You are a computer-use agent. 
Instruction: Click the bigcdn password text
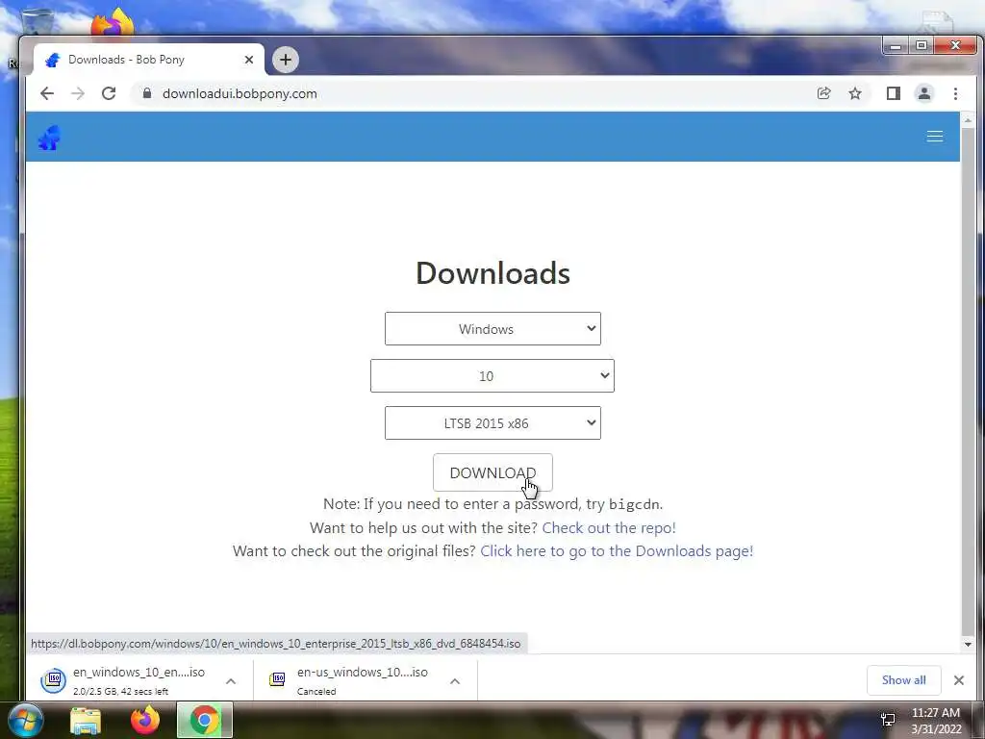635,504
